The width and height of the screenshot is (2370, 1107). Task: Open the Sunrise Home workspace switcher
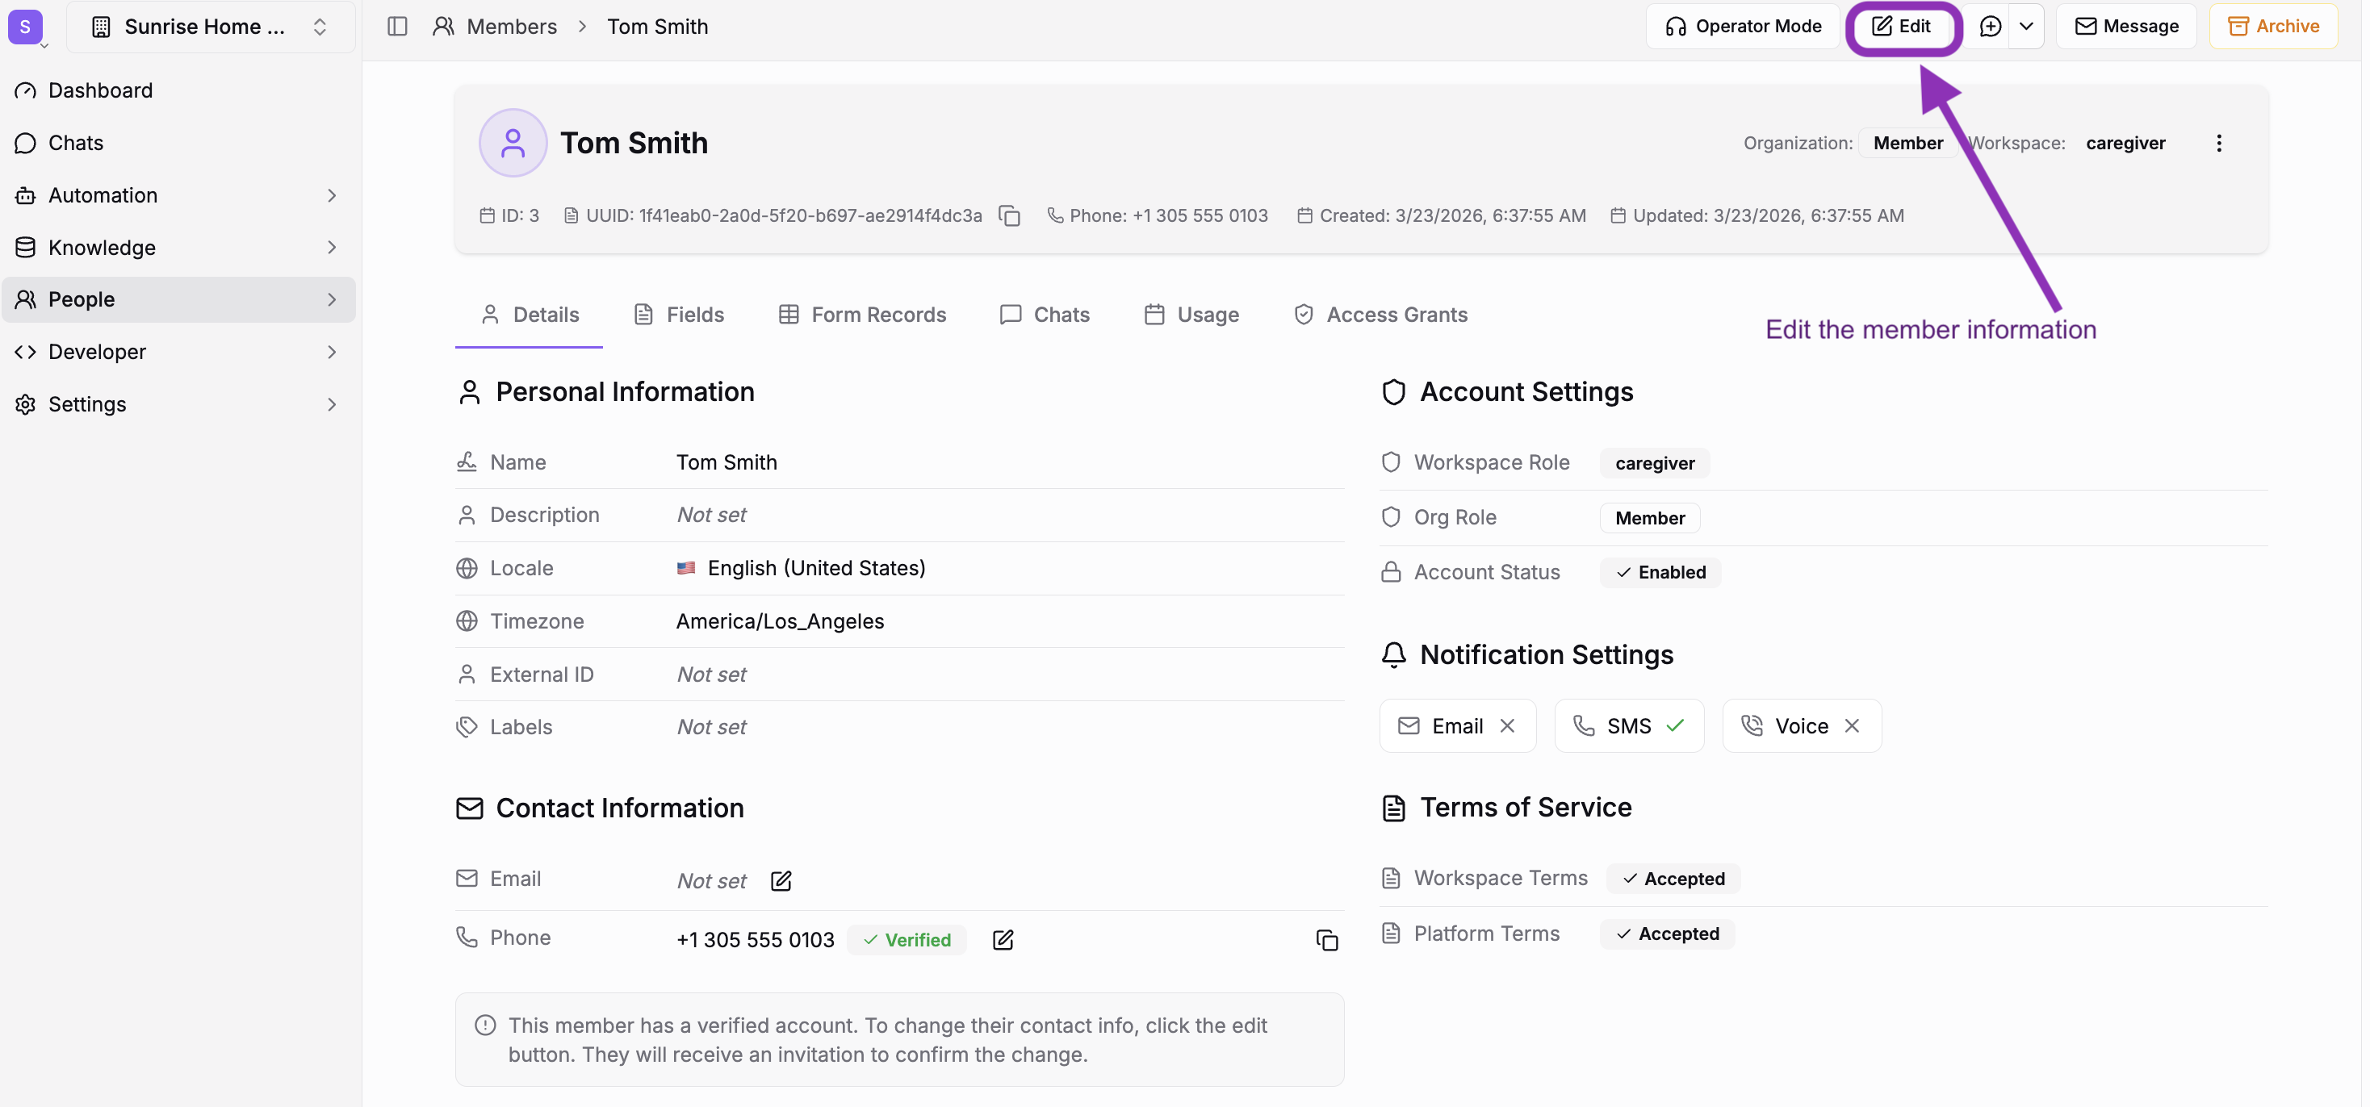(x=210, y=27)
